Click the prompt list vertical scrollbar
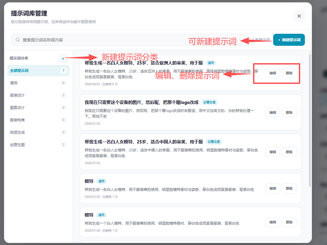 (x=310, y=120)
